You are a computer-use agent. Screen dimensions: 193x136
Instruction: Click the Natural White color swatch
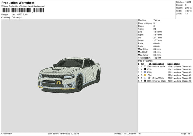[145, 66]
